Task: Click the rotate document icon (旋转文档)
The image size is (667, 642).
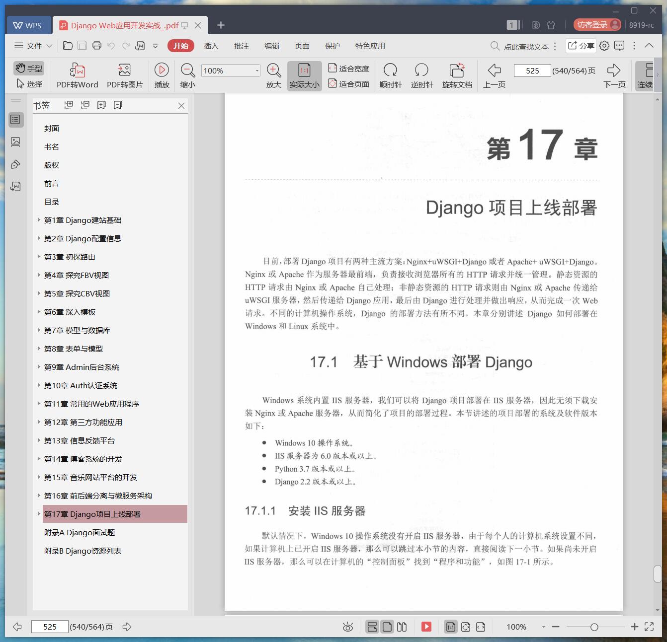Action: click(457, 75)
